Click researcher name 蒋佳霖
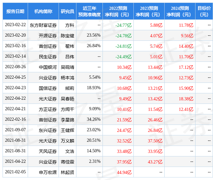 pos(67,162)
